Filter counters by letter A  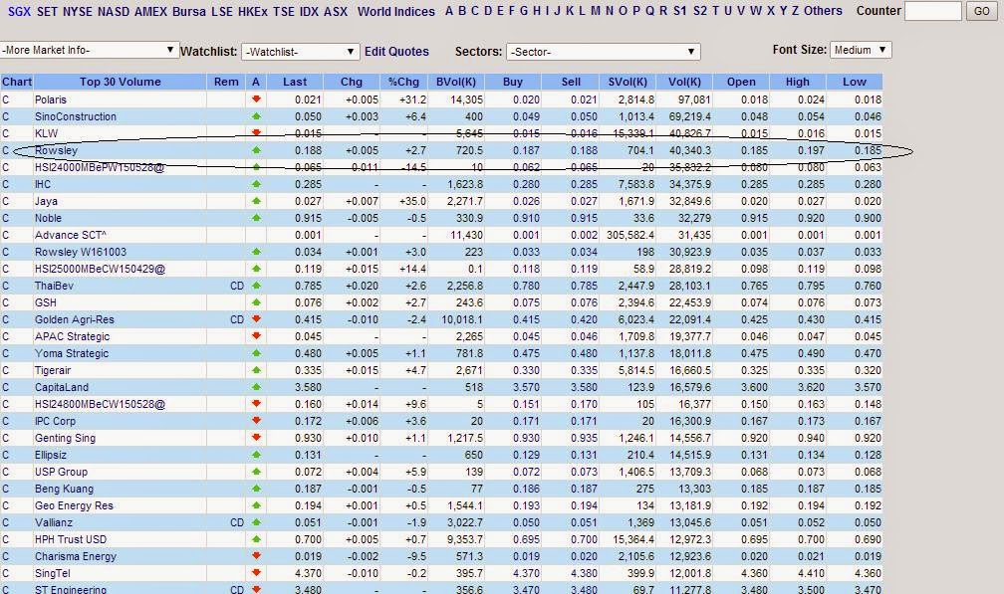pyautogui.click(x=449, y=11)
